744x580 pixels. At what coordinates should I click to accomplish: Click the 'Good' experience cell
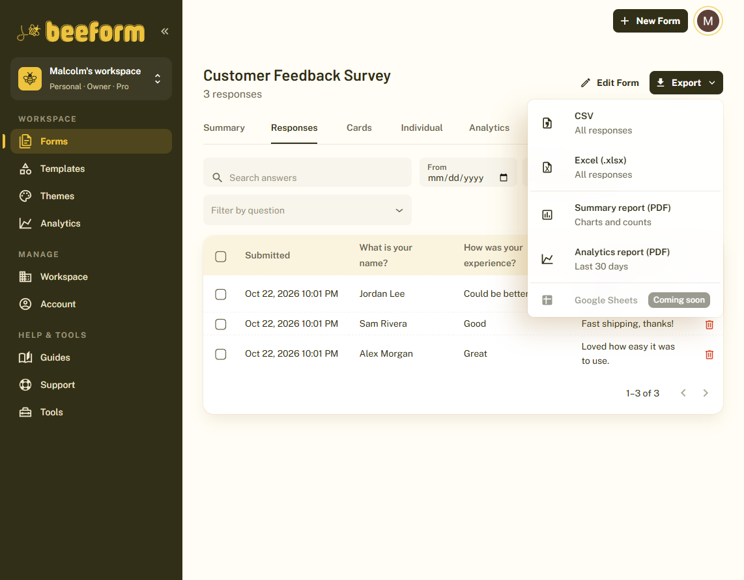[x=474, y=324]
